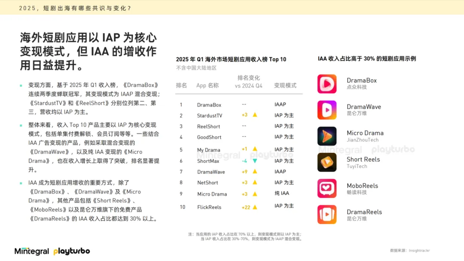Screen dimensions: 464x261
Task: Click the 数据来源 Insightrackr note
Action: pyautogui.click(x=410, y=251)
